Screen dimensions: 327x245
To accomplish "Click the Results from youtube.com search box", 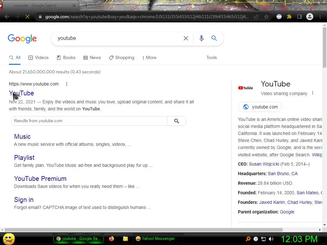I will pos(89,121).
